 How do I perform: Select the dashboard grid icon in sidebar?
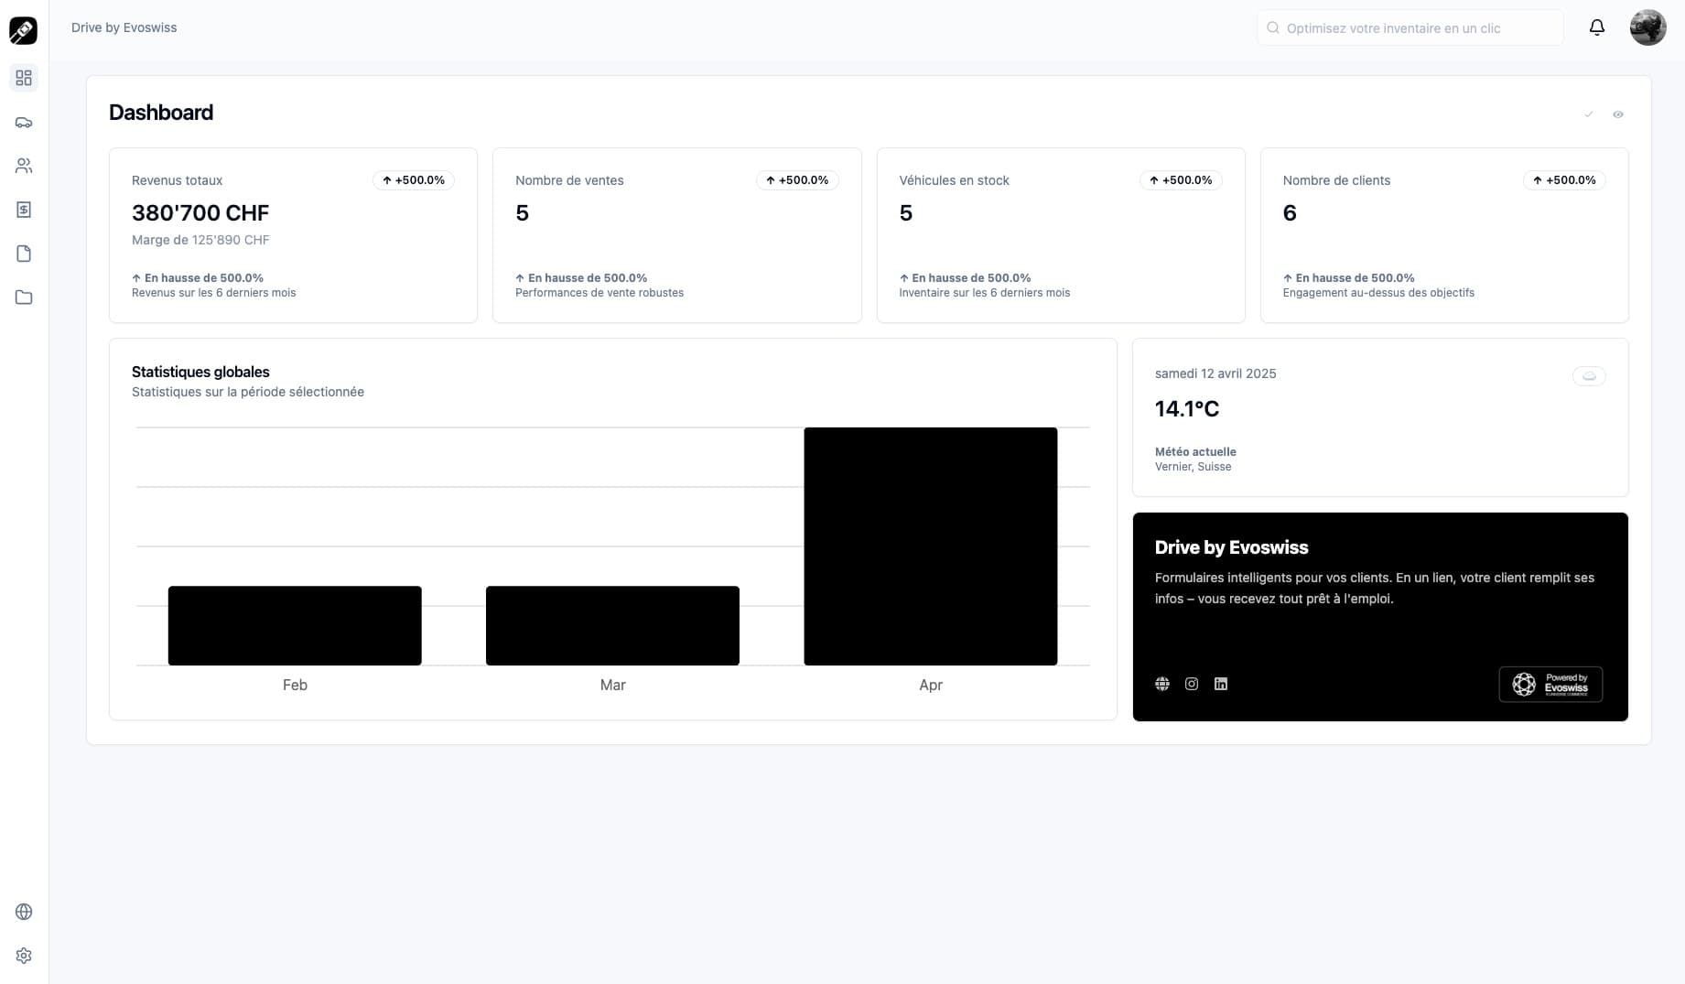(24, 78)
